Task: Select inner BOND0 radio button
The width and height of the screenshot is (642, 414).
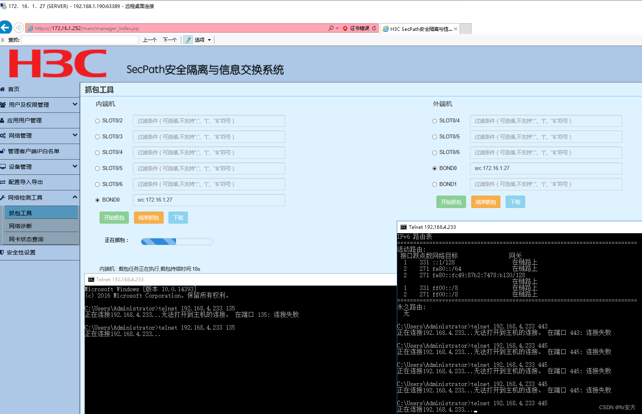Action: point(97,200)
